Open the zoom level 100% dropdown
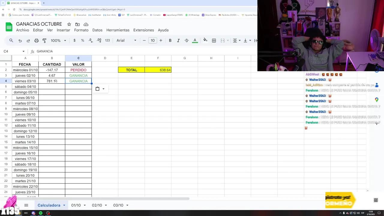This screenshot has width=384, height=216. (58, 40)
